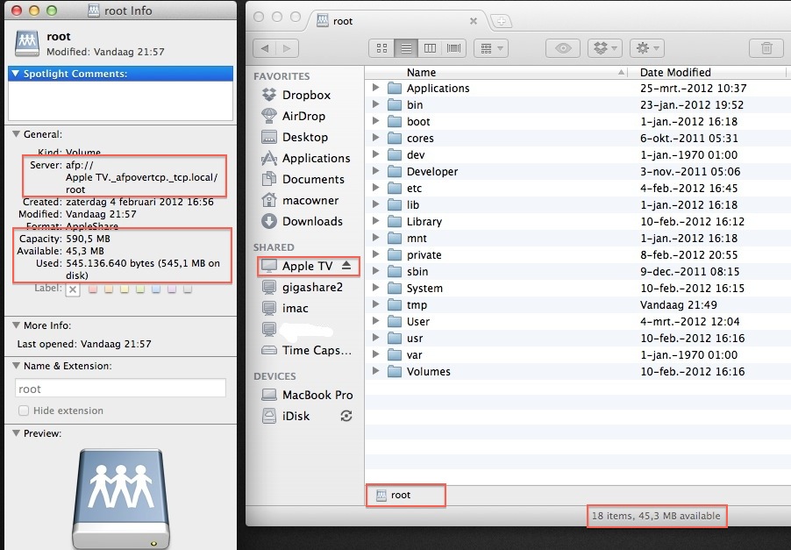Screen dimensions: 791x550
Task: Switch Finder to icon view
Action: coord(381,48)
